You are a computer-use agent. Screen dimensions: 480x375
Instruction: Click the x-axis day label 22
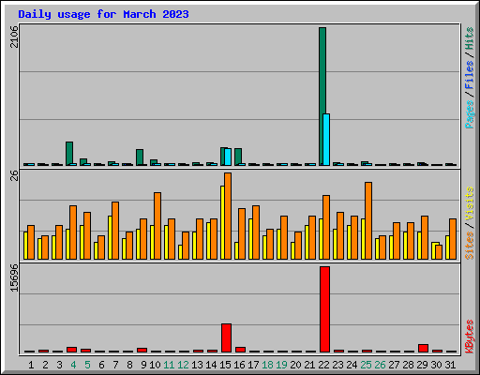[323, 365]
